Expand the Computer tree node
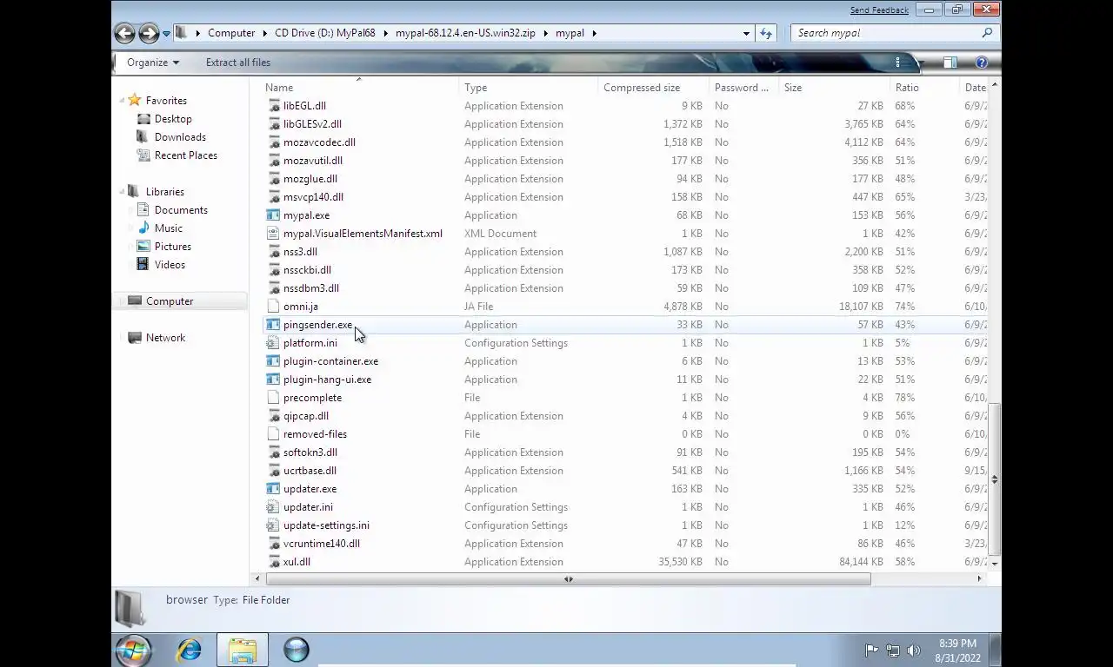Screen dimensions: 1113x667 click(x=122, y=301)
